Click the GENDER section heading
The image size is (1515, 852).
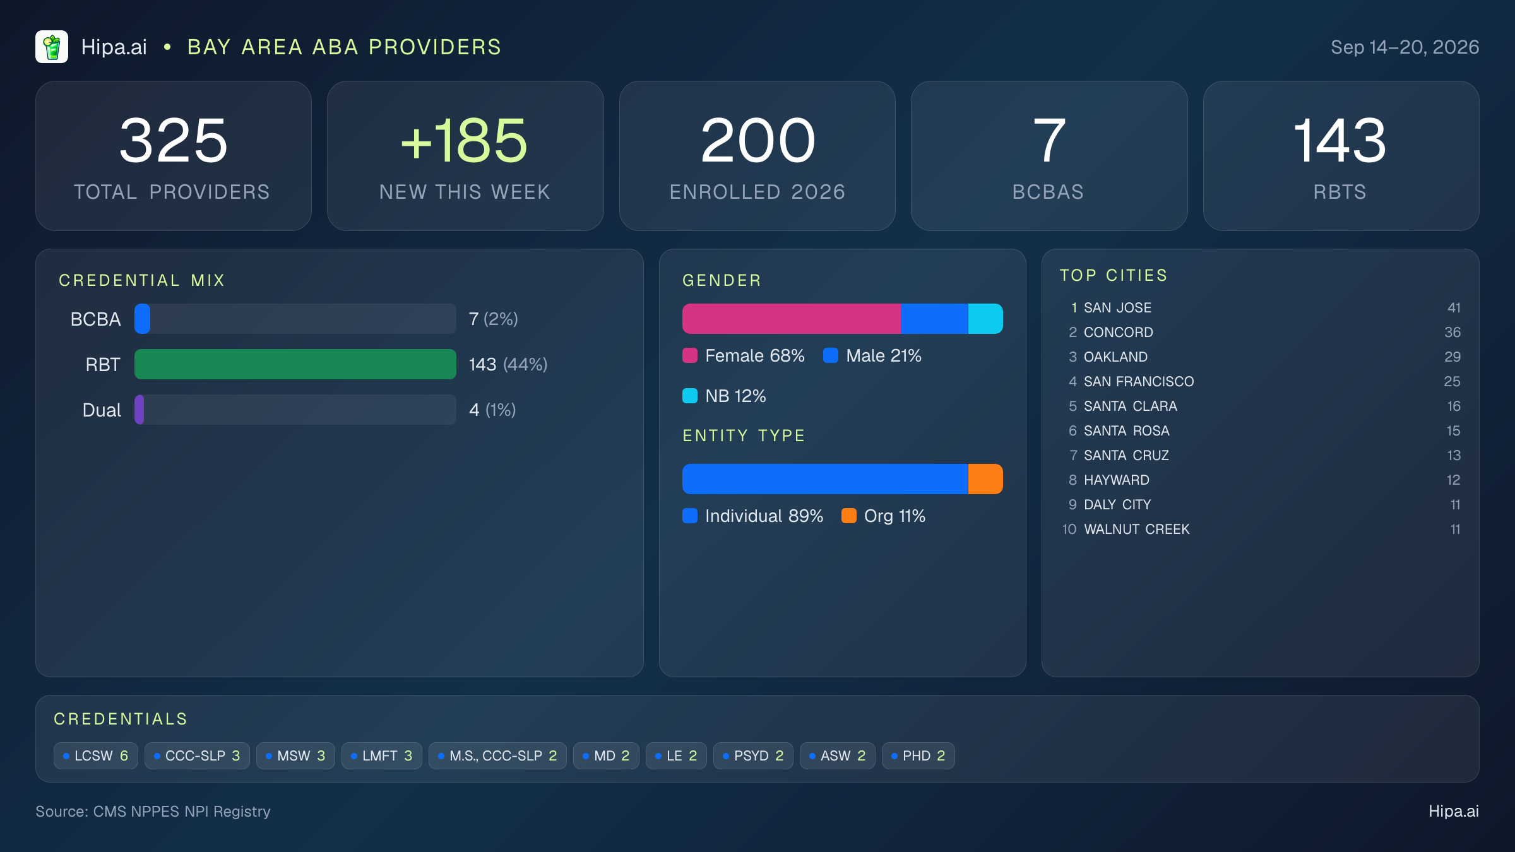pos(722,280)
